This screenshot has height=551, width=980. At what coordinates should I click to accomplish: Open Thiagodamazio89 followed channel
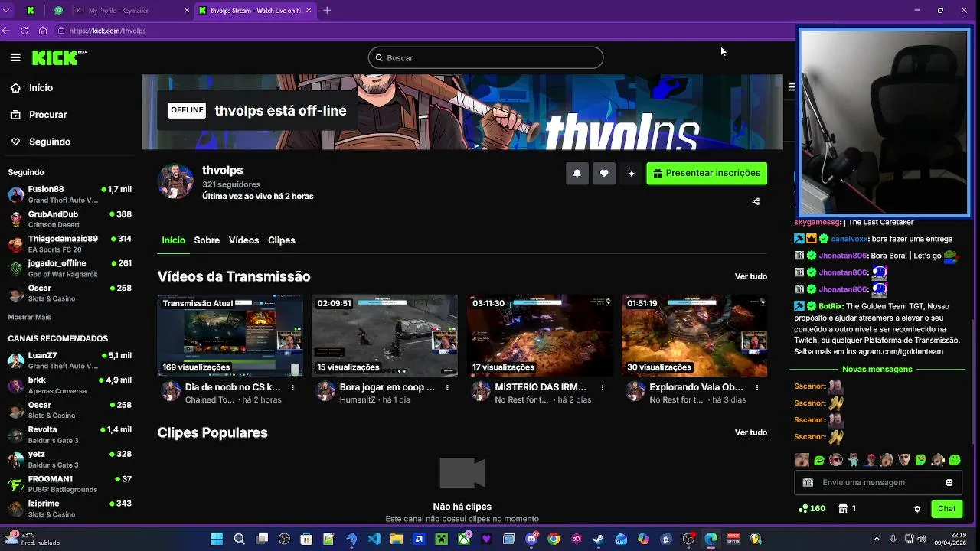click(70, 243)
